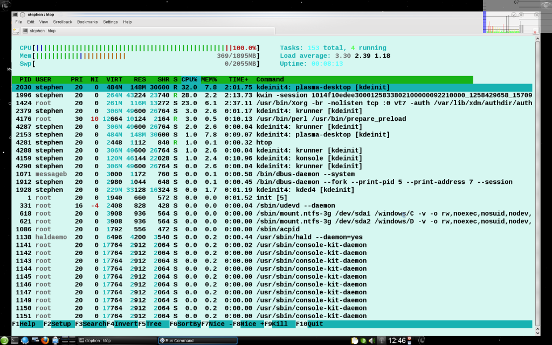
Task: Click F6 SortBy in htop footer
Action: coord(185,324)
